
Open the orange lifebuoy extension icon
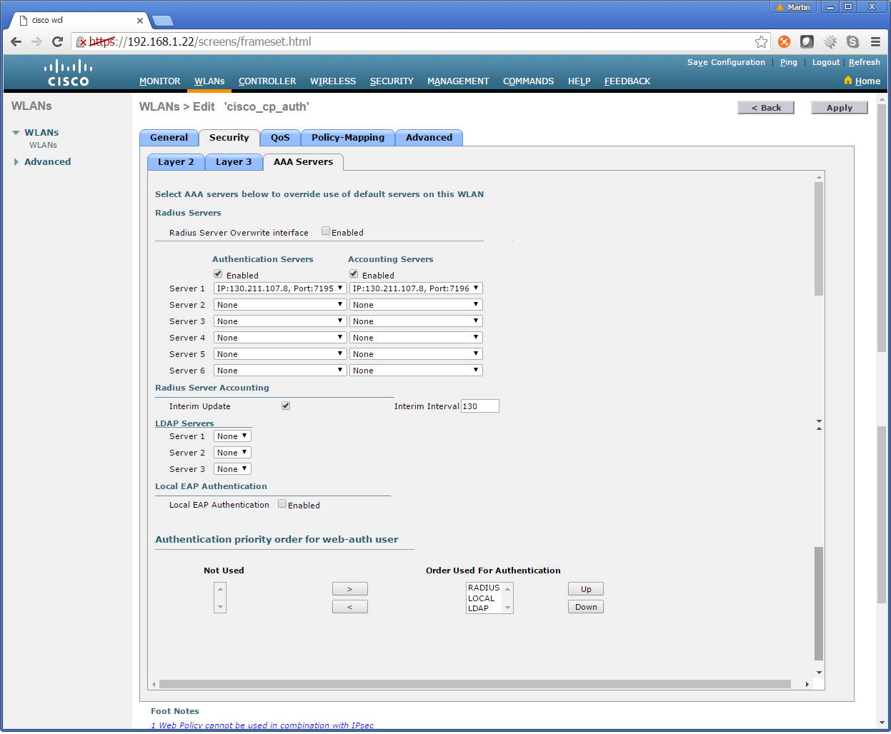tap(785, 41)
